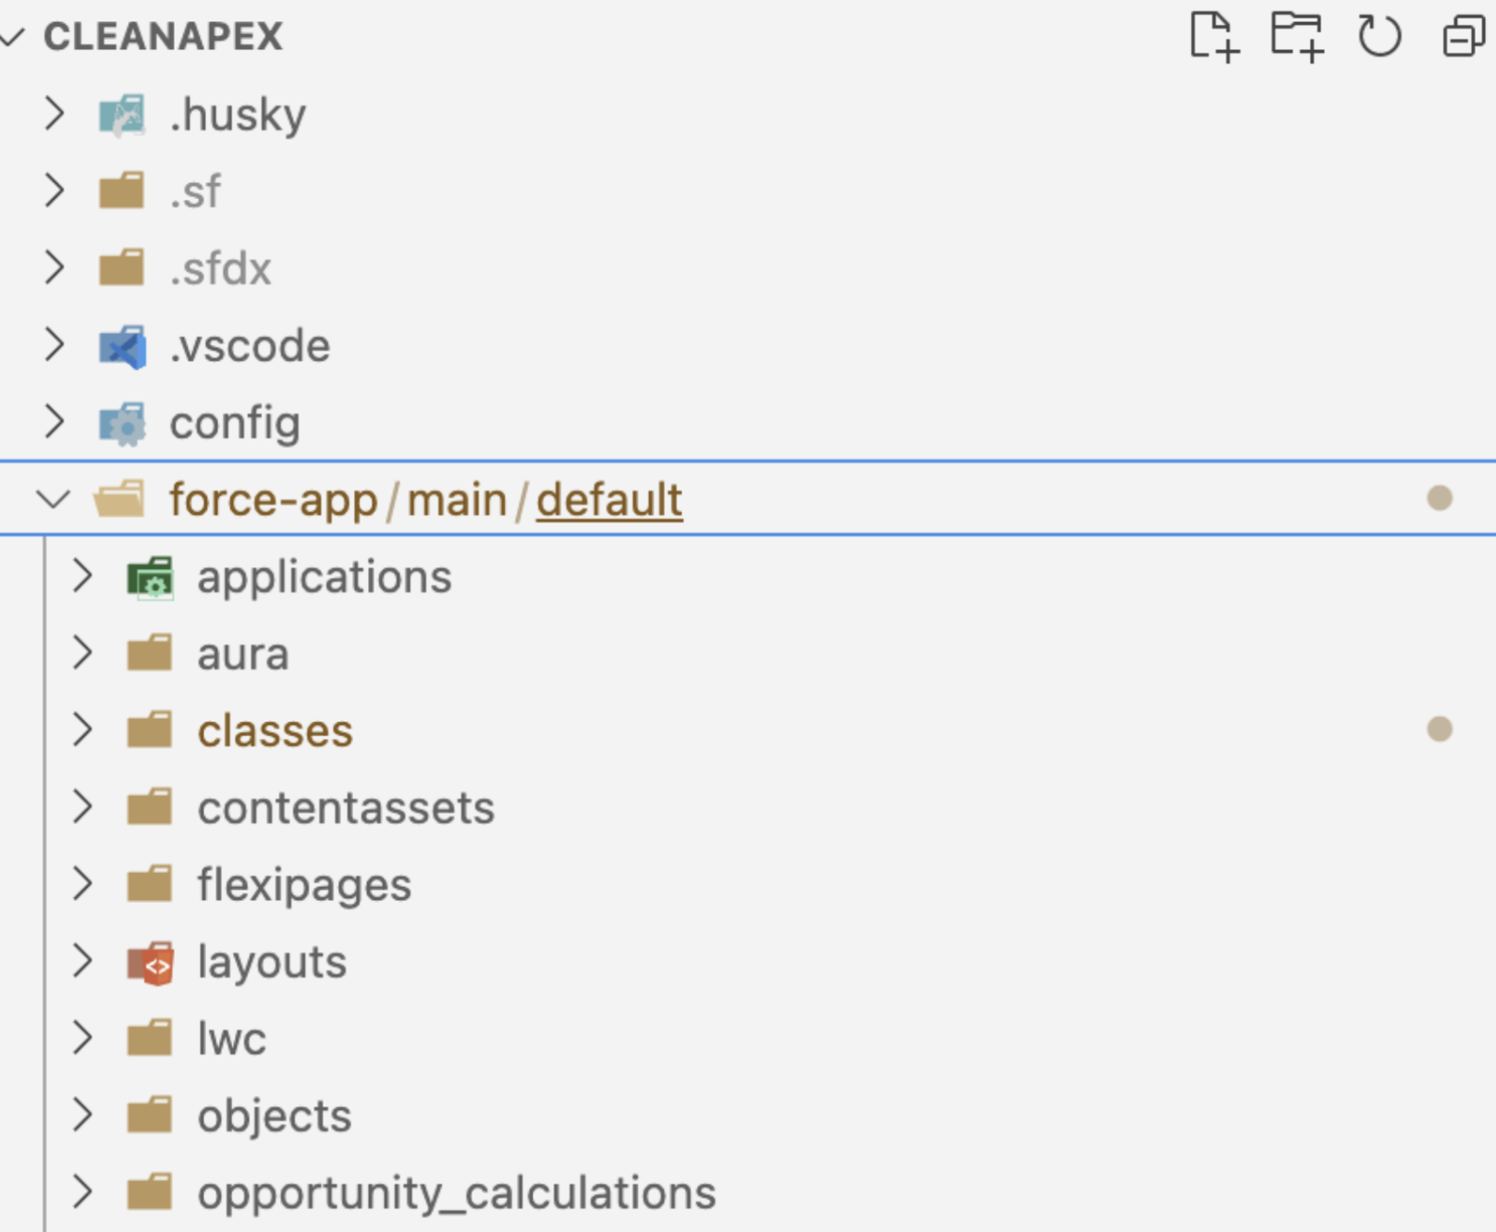Select the flexipages folder
The image size is (1496, 1232).
coord(304,885)
